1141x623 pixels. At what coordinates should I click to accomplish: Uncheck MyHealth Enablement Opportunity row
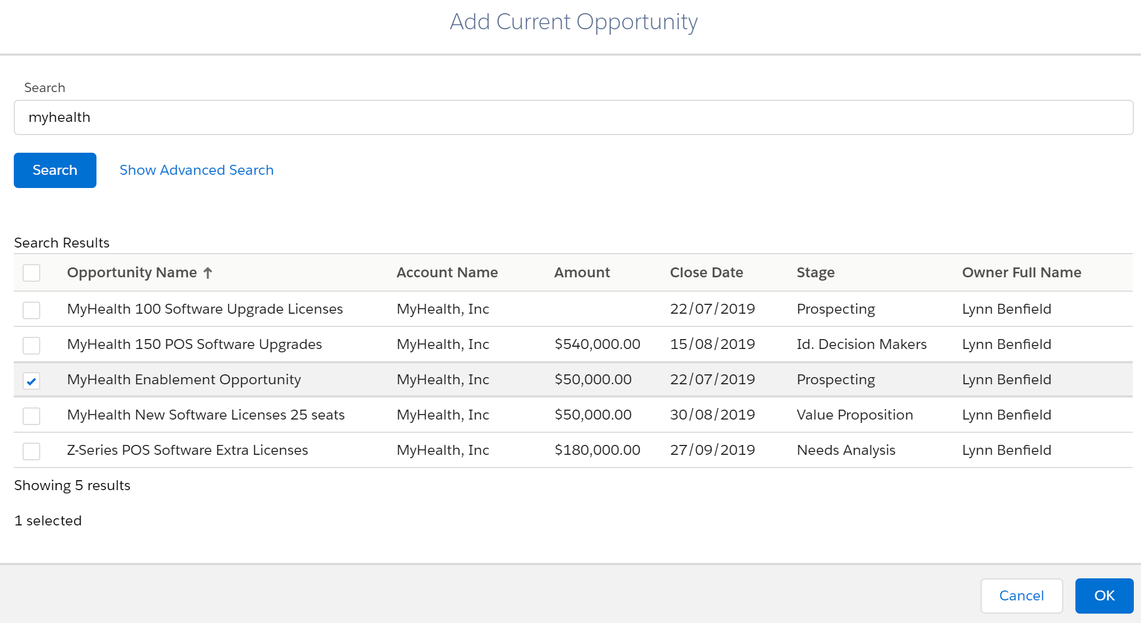31,380
